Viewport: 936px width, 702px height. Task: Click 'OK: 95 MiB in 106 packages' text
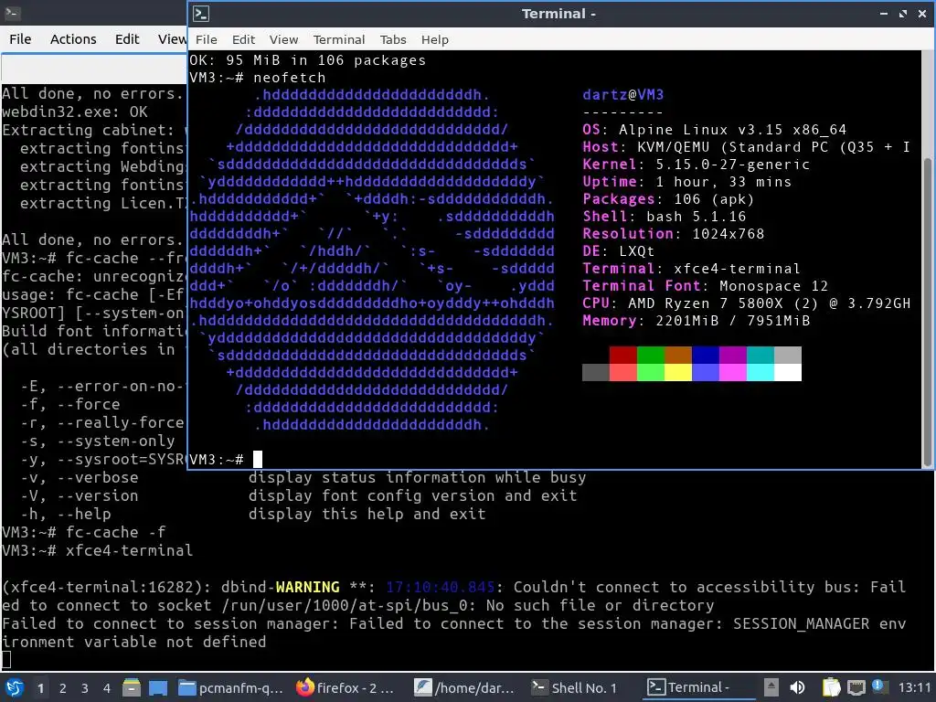307,60
